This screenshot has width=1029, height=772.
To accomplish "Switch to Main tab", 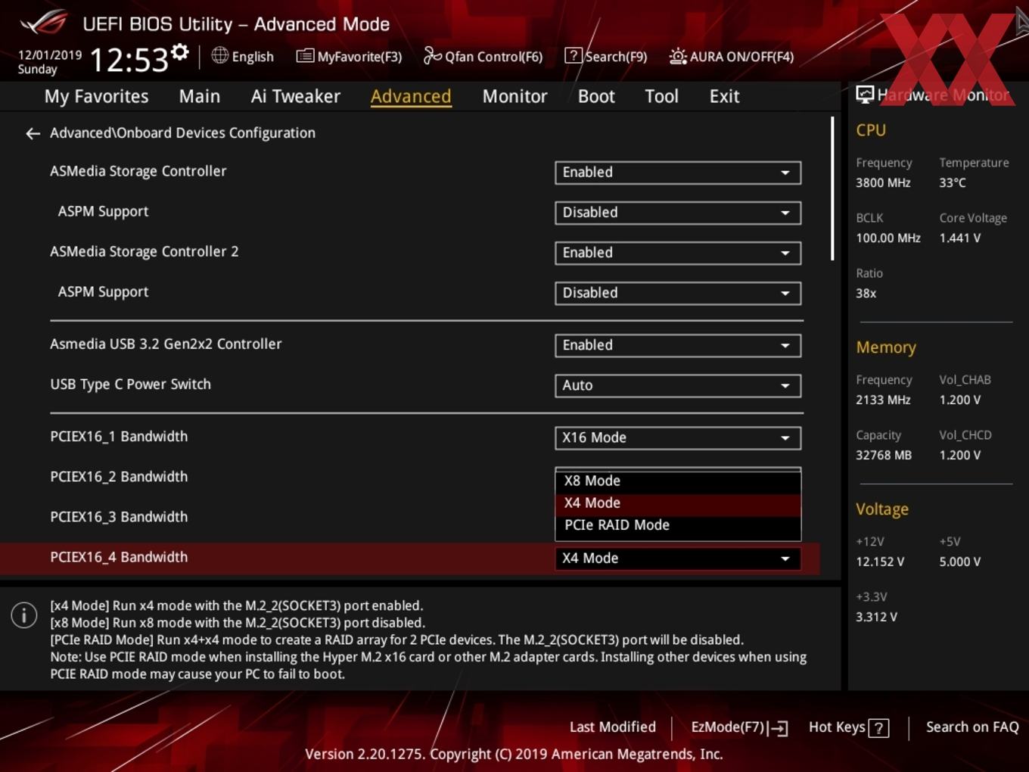I will coord(200,97).
